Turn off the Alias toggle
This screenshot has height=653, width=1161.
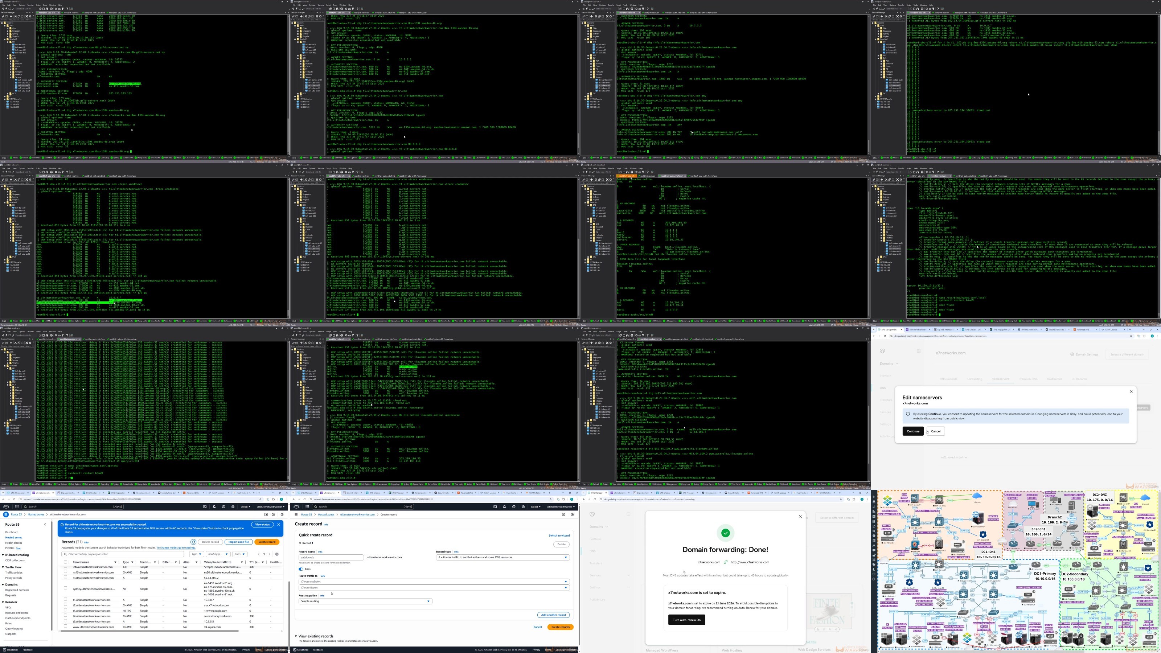coord(301,569)
